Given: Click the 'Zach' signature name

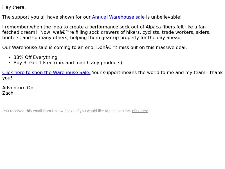Looking at the screenshot, I should tap(8, 93).
